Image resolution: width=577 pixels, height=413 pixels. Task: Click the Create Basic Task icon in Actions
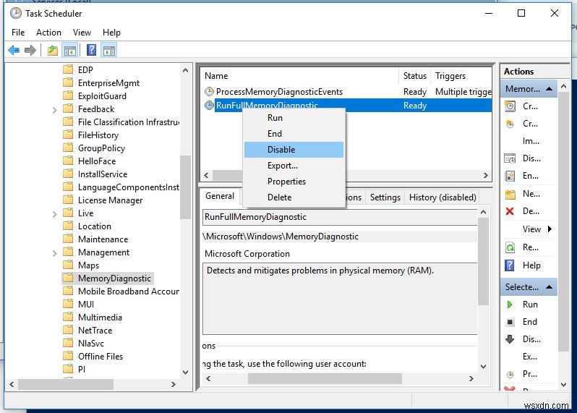click(510, 106)
